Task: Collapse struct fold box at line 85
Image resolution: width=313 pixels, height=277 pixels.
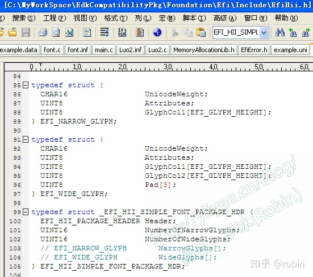Action: (26, 85)
